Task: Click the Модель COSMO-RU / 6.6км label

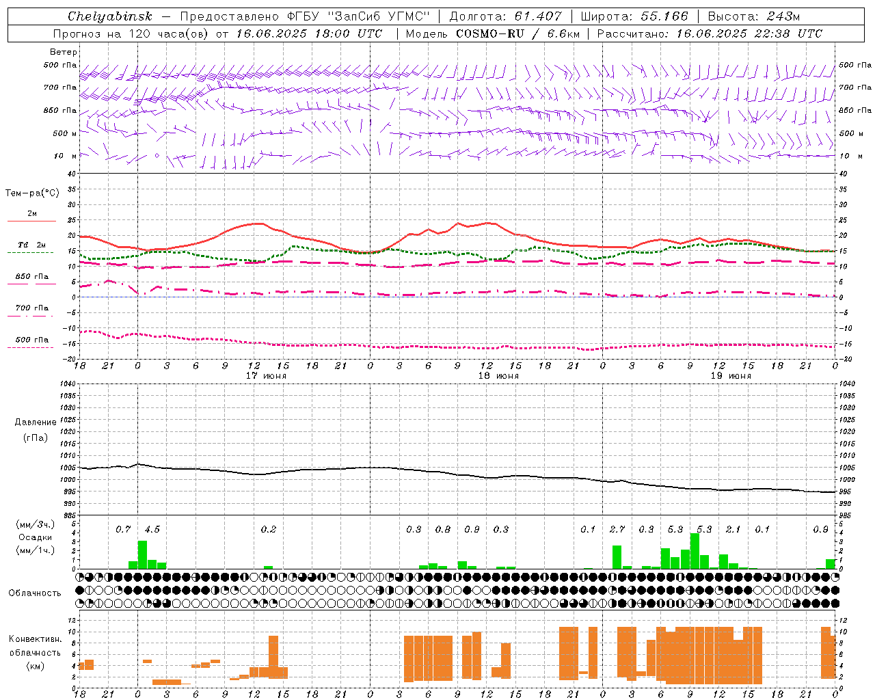Action: click(492, 33)
